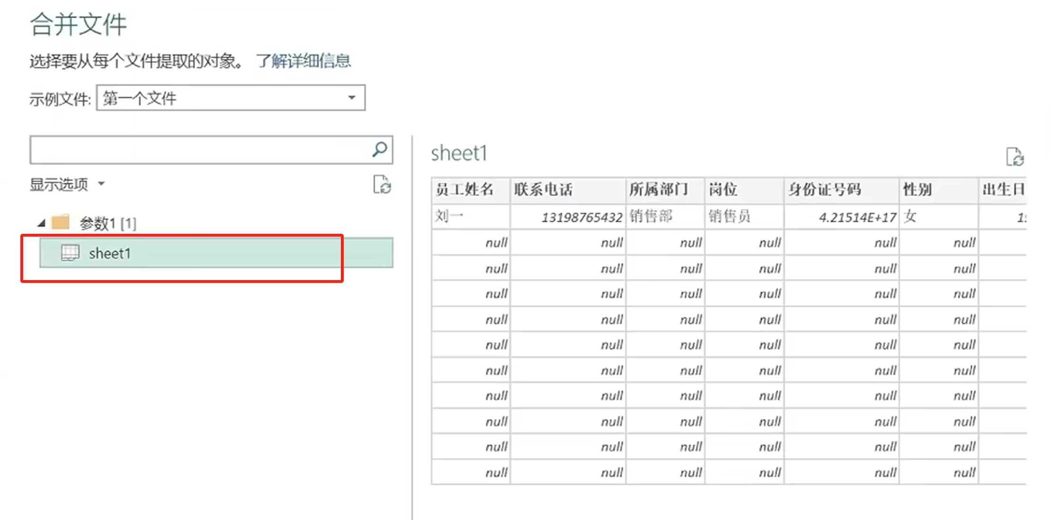The height and width of the screenshot is (520, 1051).
Task: Click inside the search input field
Action: [x=199, y=150]
